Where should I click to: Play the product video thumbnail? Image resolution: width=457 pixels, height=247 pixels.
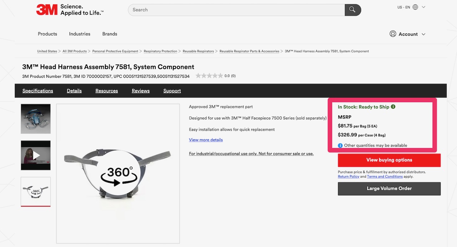coord(36,155)
